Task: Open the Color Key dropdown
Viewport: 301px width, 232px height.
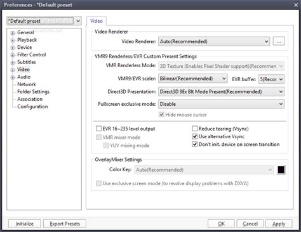Action: 204,170
